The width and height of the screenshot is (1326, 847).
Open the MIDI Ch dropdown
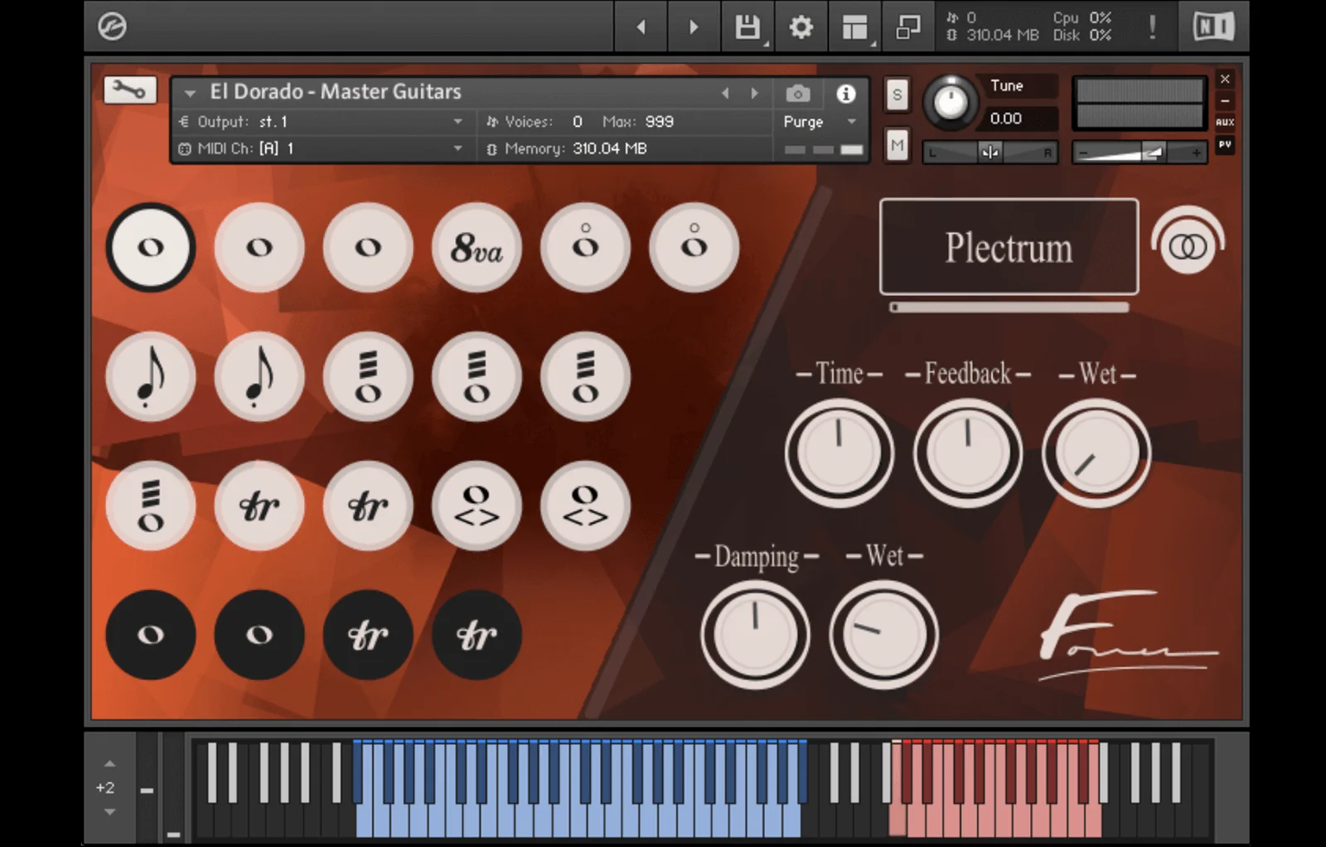[457, 148]
